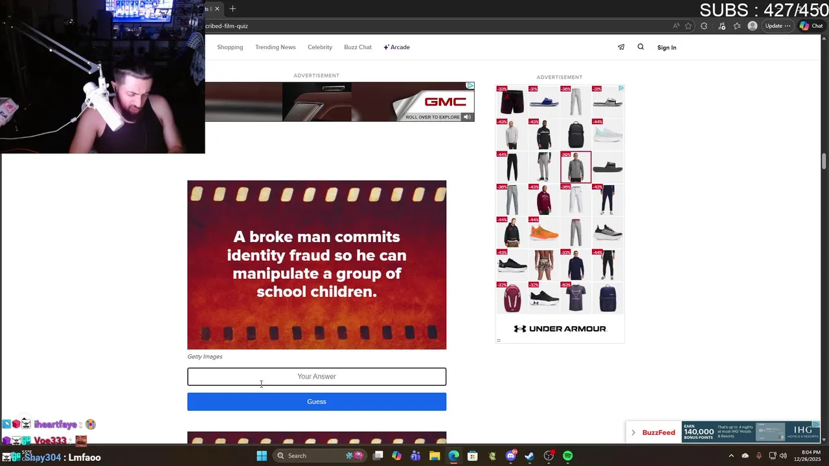This screenshot has width=829, height=466.
Task: Launch Copilot from the taskbar
Action: pyautogui.click(x=397, y=456)
